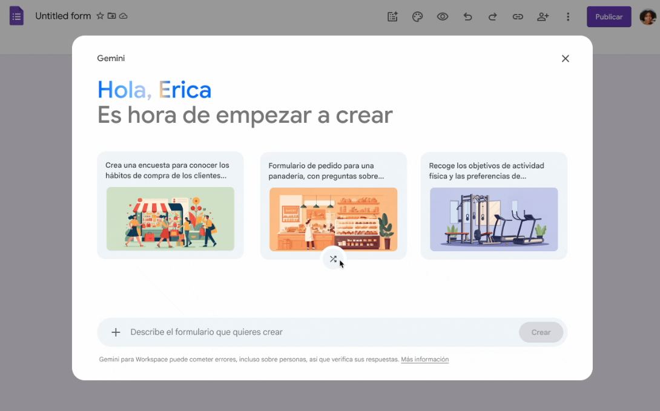The height and width of the screenshot is (411, 660).
Task: Close the Gemini dialog
Action: click(x=565, y=59)
